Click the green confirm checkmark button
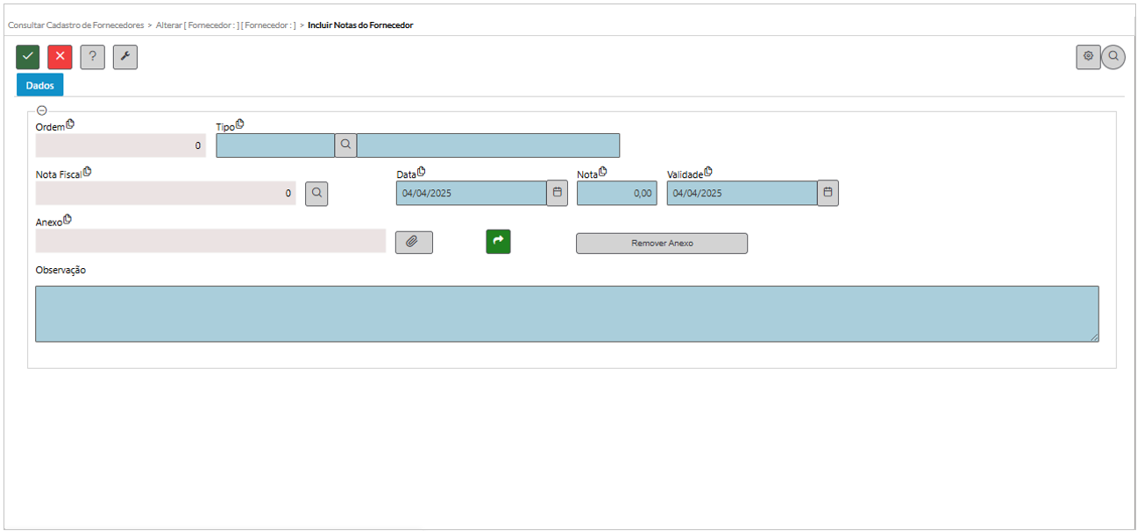 (28, 57)
